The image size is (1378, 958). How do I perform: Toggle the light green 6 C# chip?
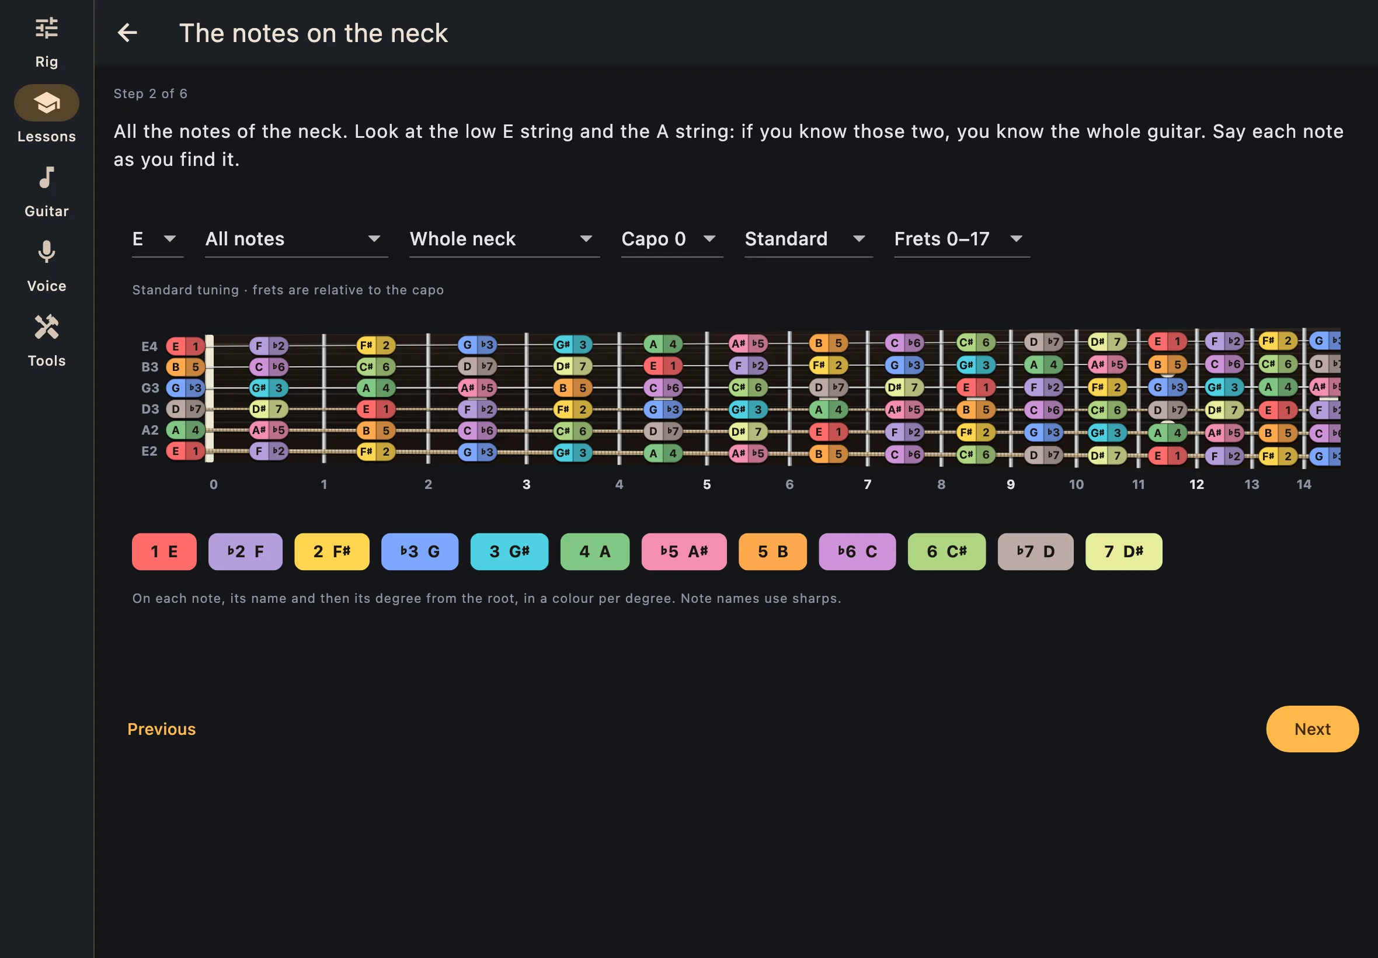tap(946, 551)
